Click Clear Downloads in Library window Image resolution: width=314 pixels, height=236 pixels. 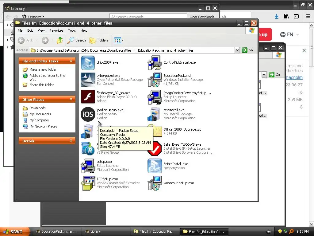click(202, 17)
